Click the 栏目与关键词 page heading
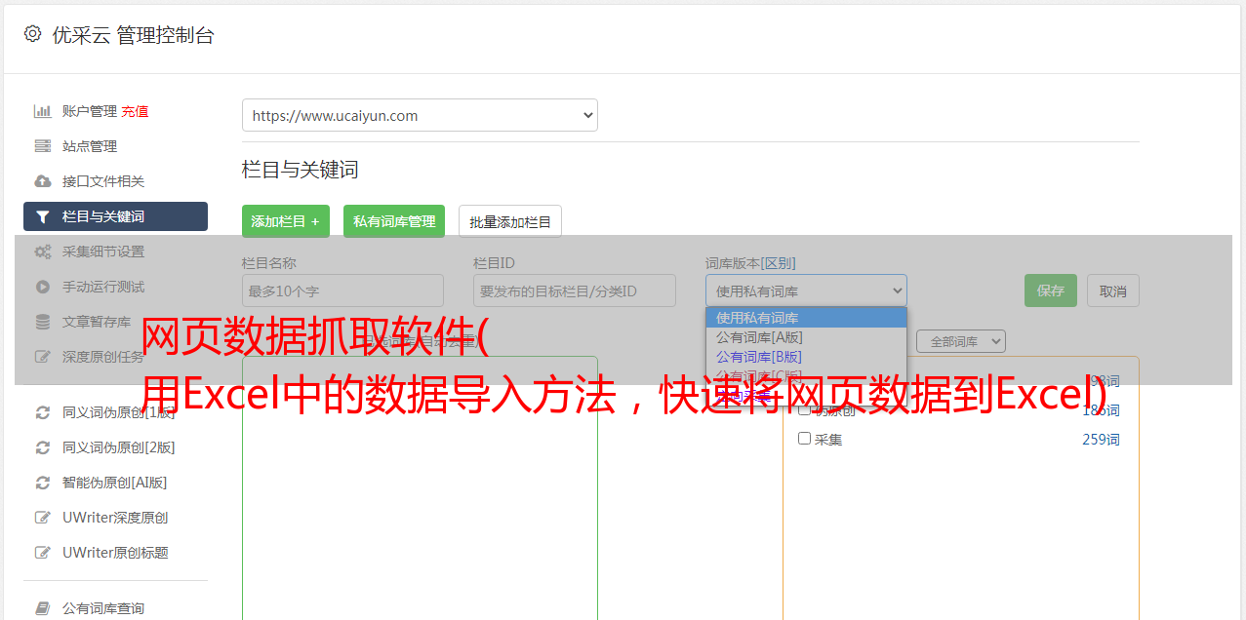 (x=301, y=170)
